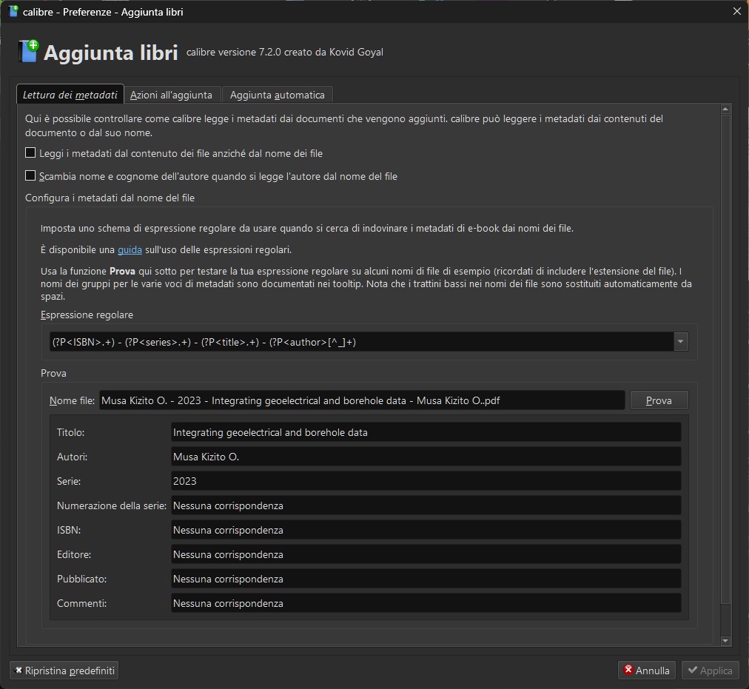This screenshot has height=689, width=749.
Task: Click the calibre icon in title bar
Action: pos(13,11)
